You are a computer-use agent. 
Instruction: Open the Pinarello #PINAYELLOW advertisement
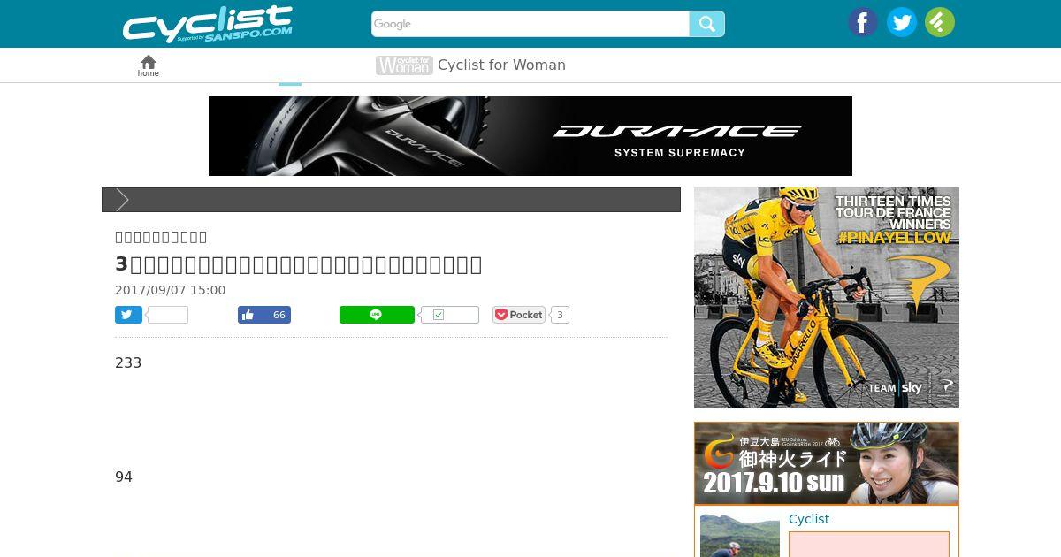pyautogui.click(x=827, y=298)
